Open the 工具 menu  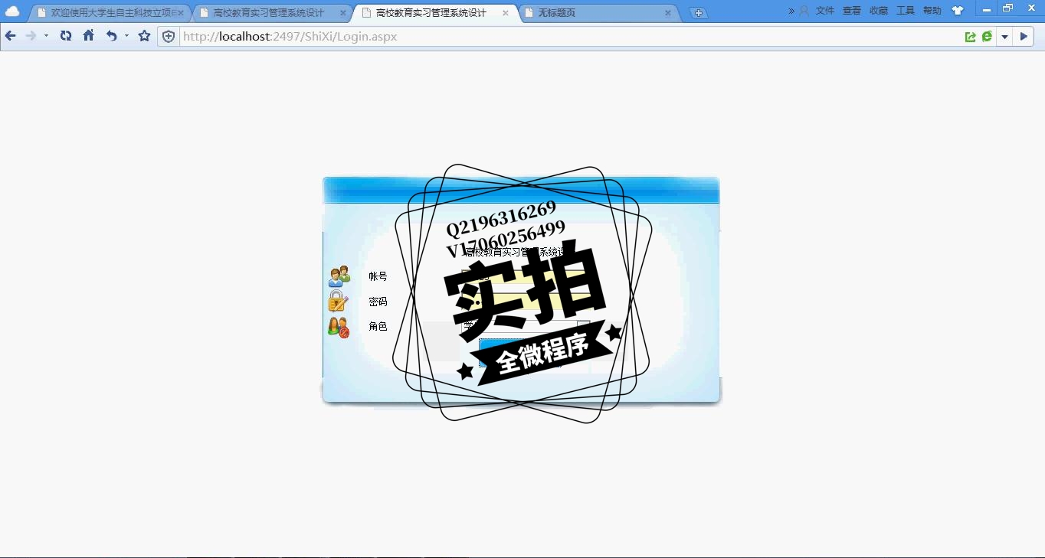click(x=906, y=11)
